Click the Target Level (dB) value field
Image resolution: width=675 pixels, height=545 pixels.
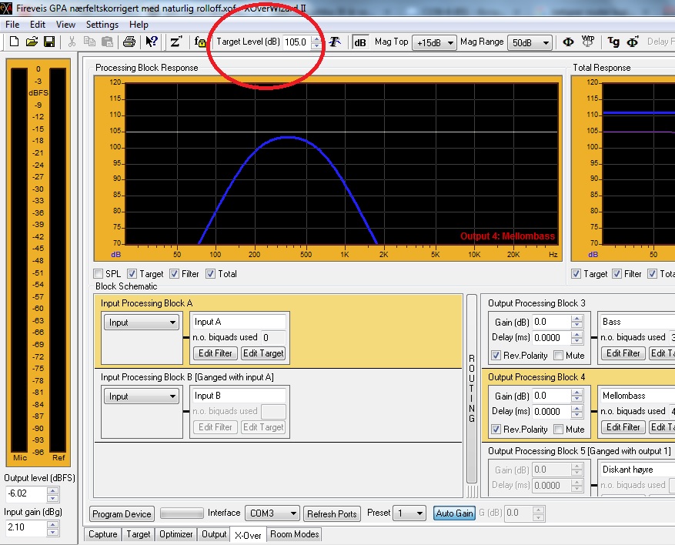pos(296,42)
